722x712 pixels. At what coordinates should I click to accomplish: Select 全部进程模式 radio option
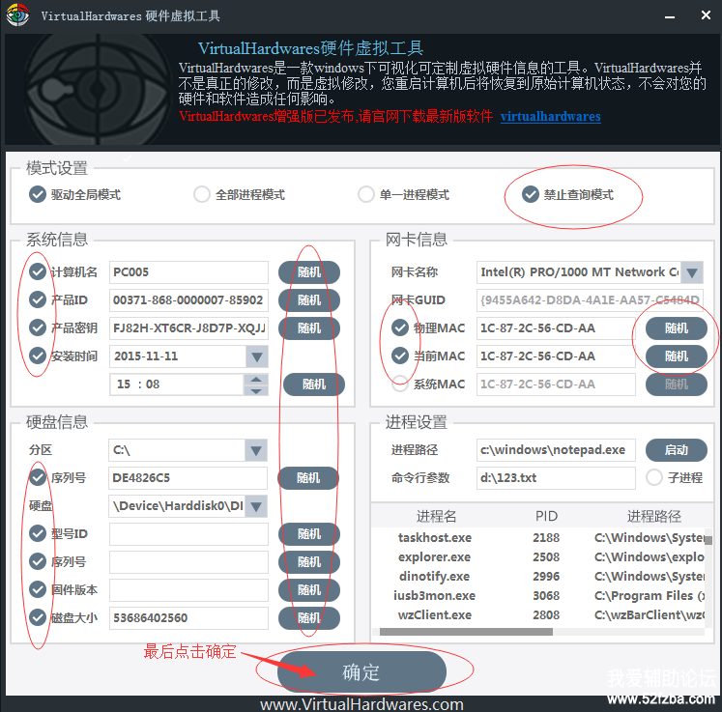pos(202,195)
